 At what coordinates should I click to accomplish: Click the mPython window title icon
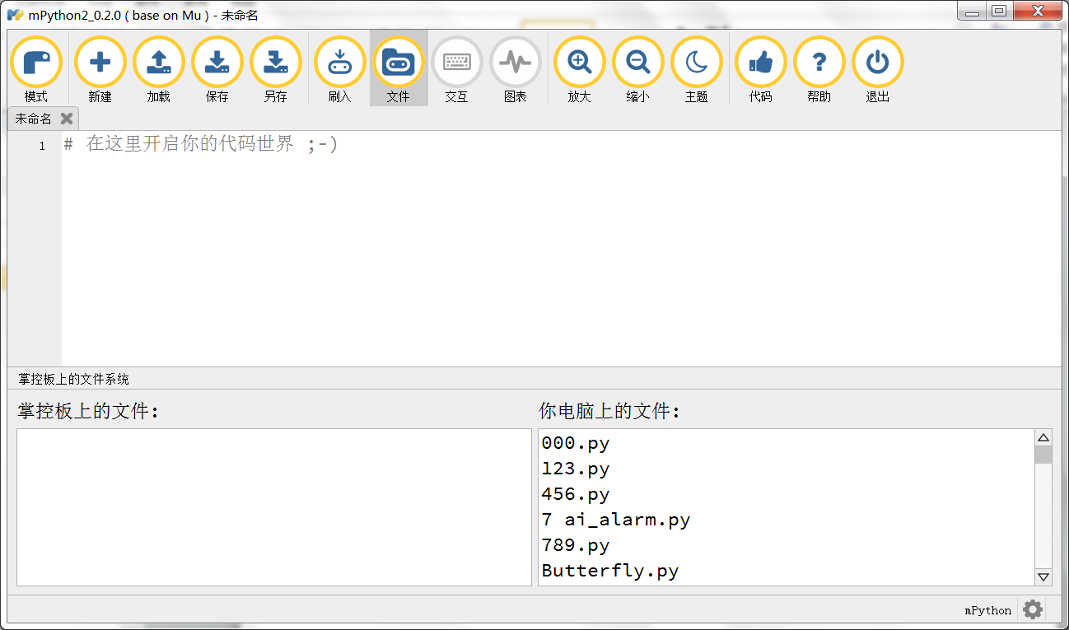pos(15,14)
